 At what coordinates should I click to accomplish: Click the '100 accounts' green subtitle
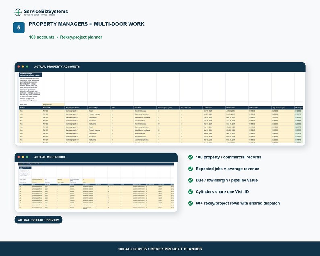click(x=42, y=37)
